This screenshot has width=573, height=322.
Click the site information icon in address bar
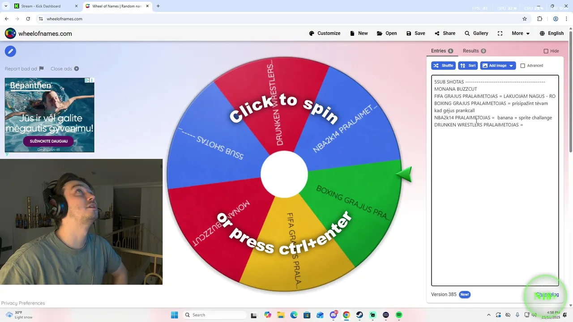tap(41, 19)
